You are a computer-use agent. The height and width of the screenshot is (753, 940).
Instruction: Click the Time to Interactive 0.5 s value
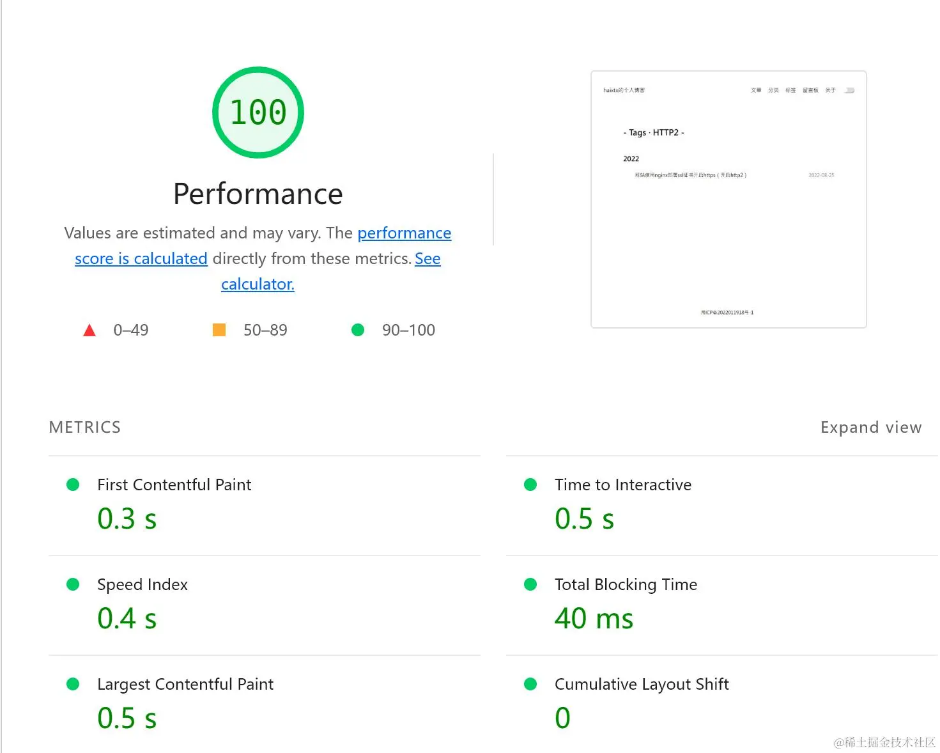point(584,518)
